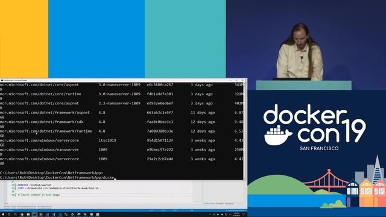This screenshot has height=217, width=386.
Task: Click the mcr.microsoft.com/dotnet/framework/runtime entry
Action: tap(46, 131)
